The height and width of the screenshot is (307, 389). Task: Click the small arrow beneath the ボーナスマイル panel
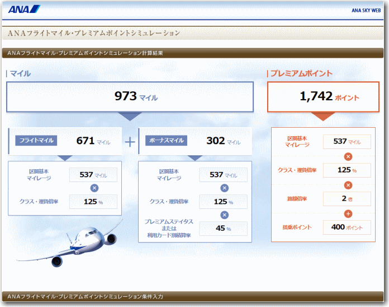[195, 158]
